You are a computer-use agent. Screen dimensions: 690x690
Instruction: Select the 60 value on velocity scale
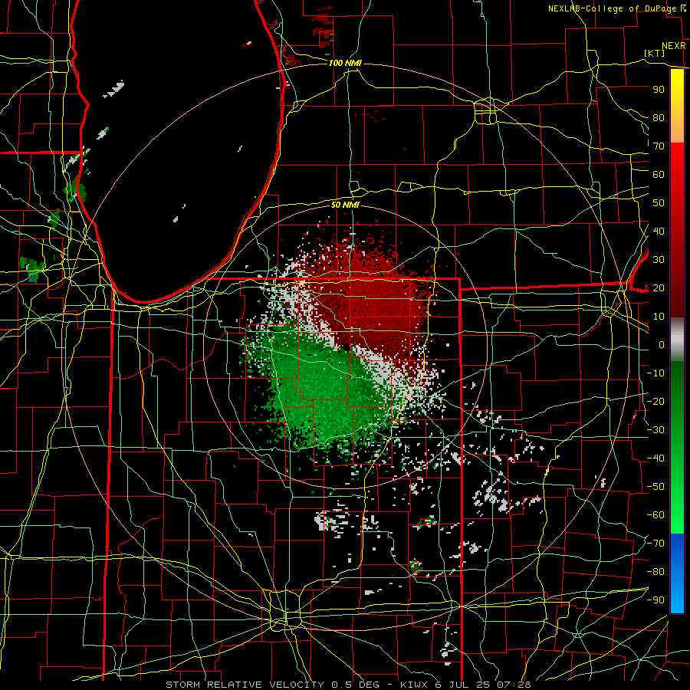coord(659,175)
